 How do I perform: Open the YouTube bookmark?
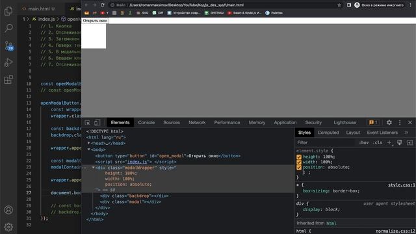pos(104,13)
